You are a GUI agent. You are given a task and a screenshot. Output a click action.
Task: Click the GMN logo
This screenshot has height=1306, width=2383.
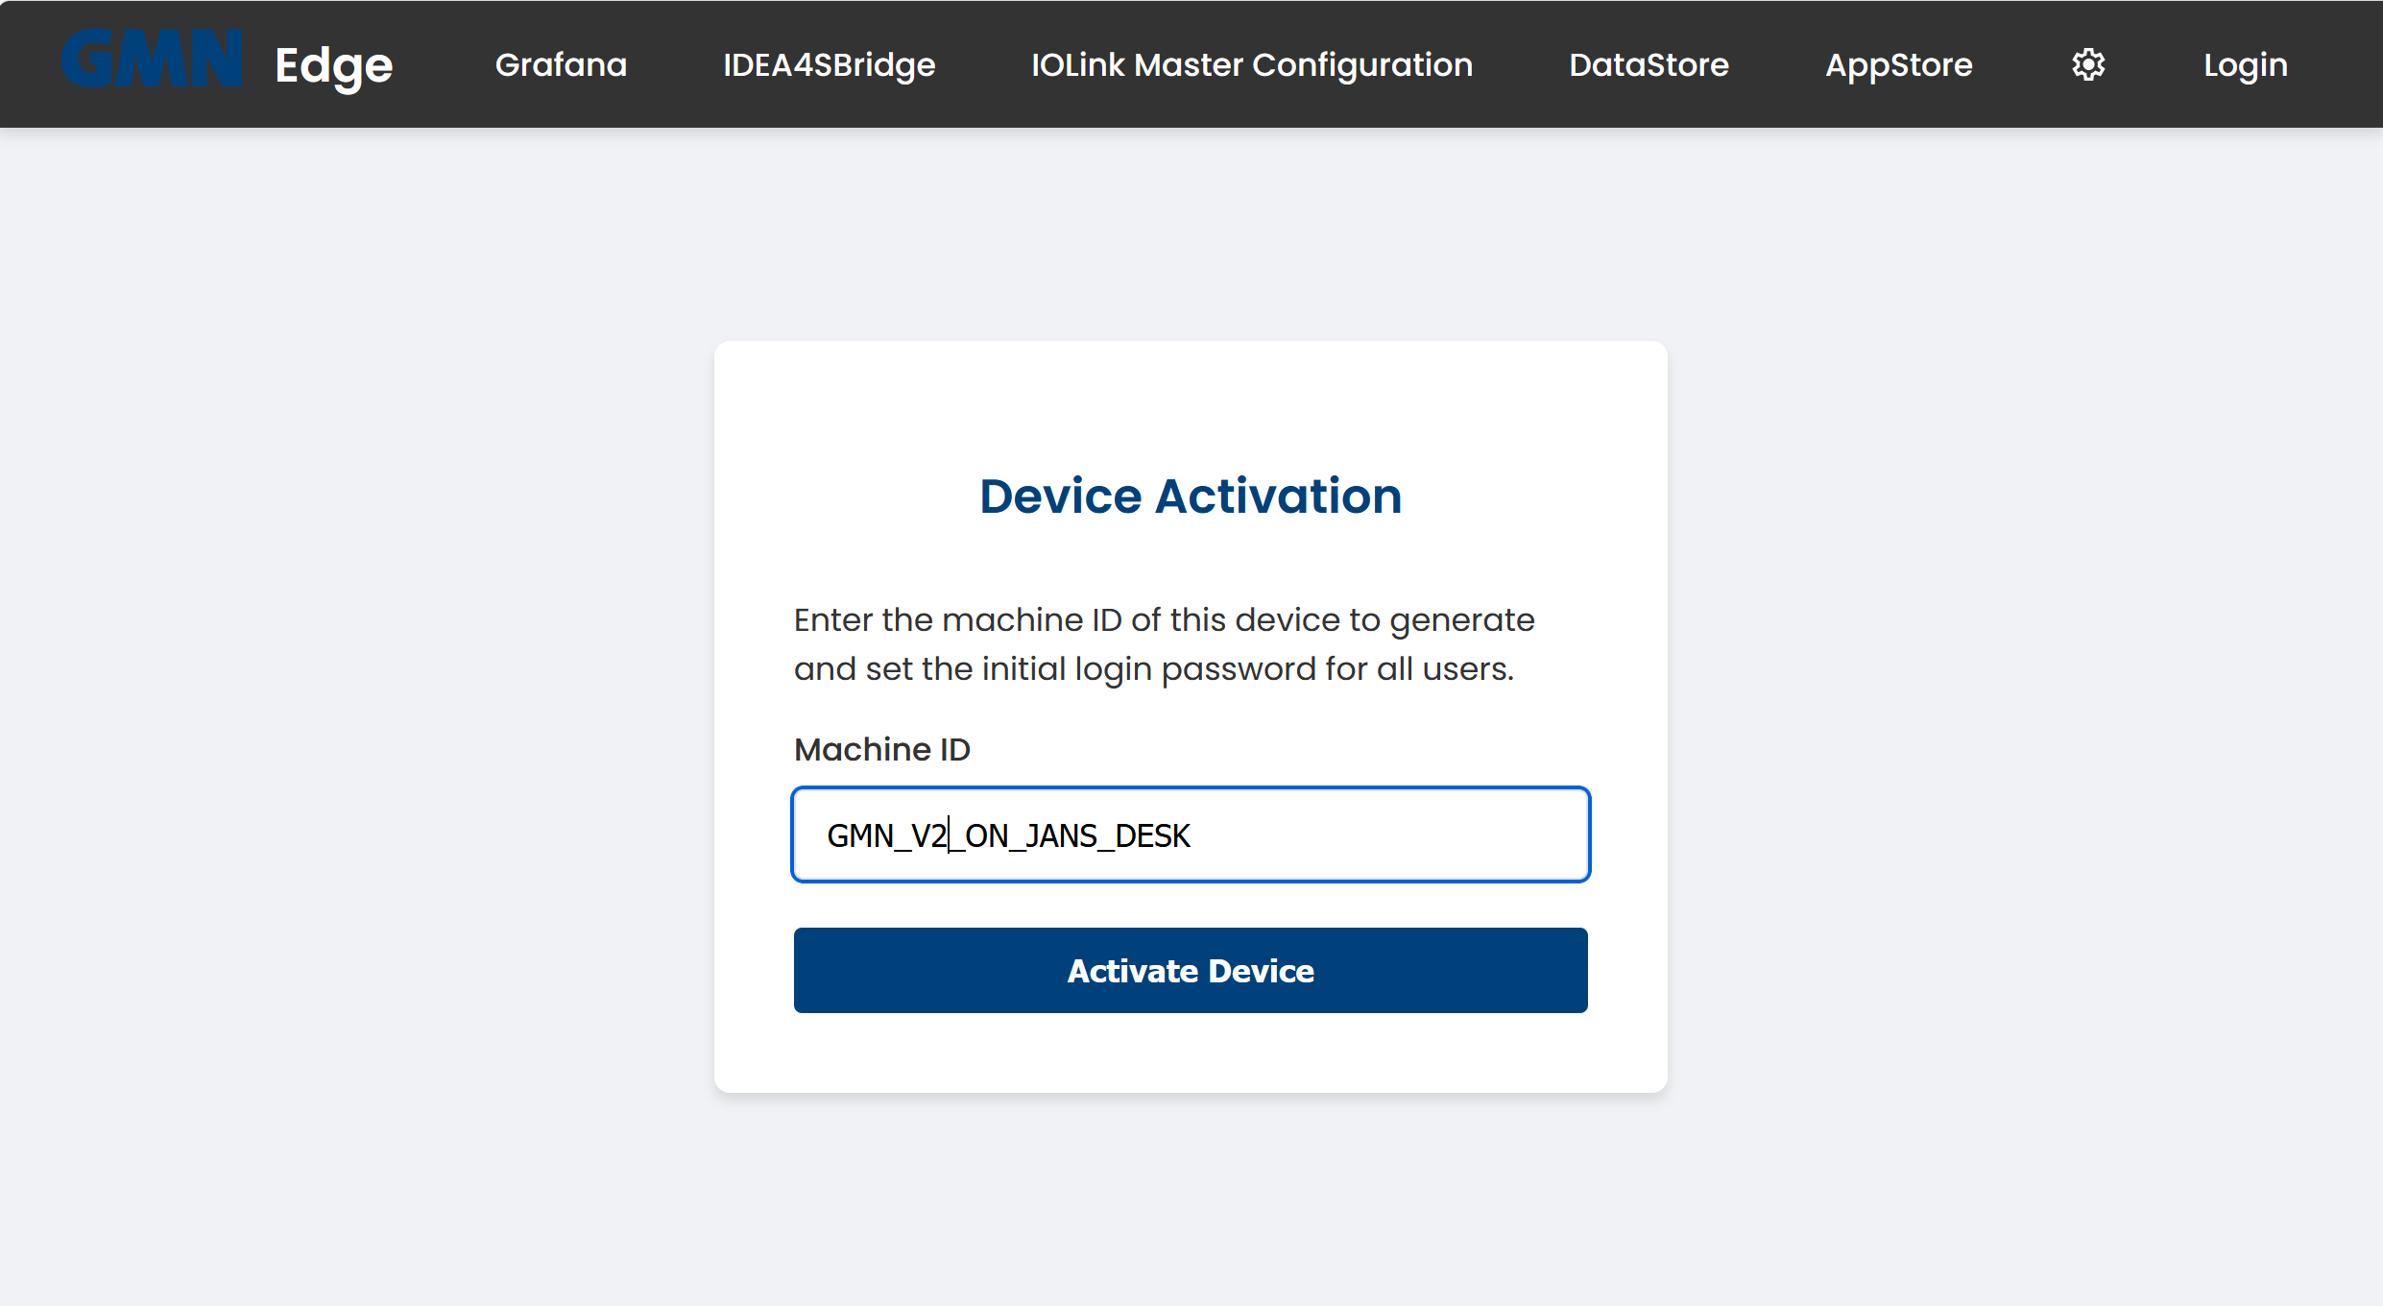click(152, 60)
